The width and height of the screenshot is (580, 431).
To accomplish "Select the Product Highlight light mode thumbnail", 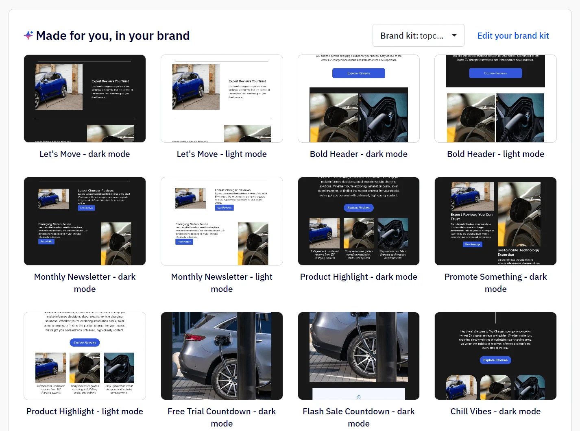I will [85, 356].
